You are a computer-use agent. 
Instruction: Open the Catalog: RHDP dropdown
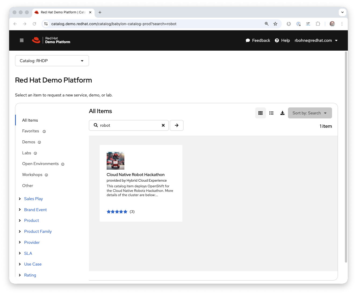52,61
